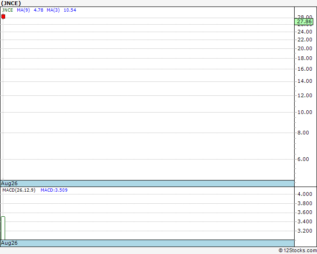Click the 24.00 price axis label
Image resolution: width=317 pixels, height=254 pixels.
point(305,32)
